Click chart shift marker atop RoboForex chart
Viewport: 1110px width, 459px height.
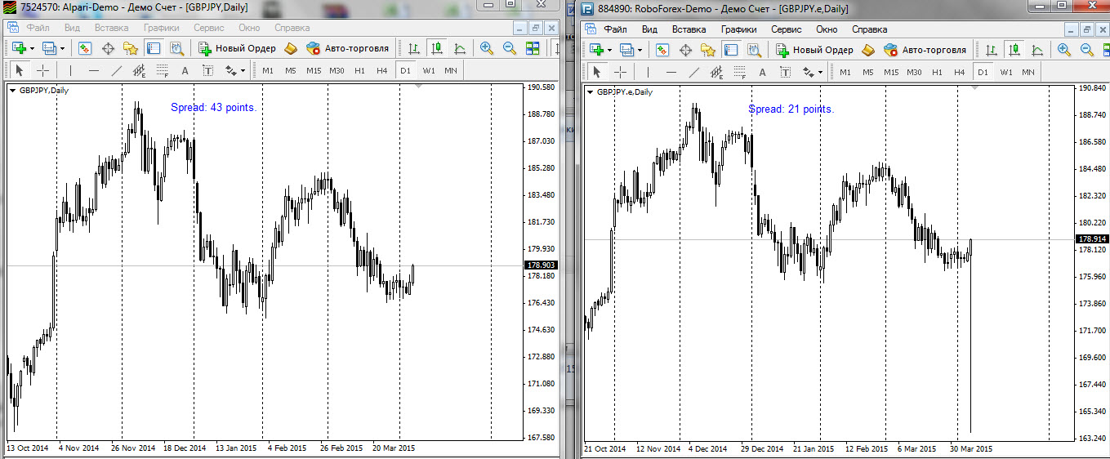(974, 87)
